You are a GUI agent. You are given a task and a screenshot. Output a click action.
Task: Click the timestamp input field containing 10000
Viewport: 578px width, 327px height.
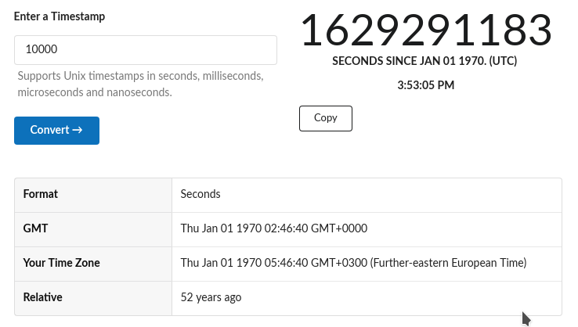pos(145,50)
